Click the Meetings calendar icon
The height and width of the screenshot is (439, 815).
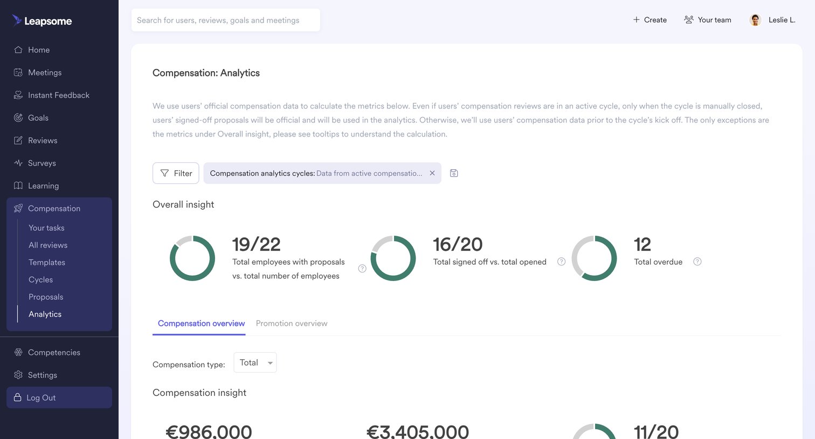[18, 72]
